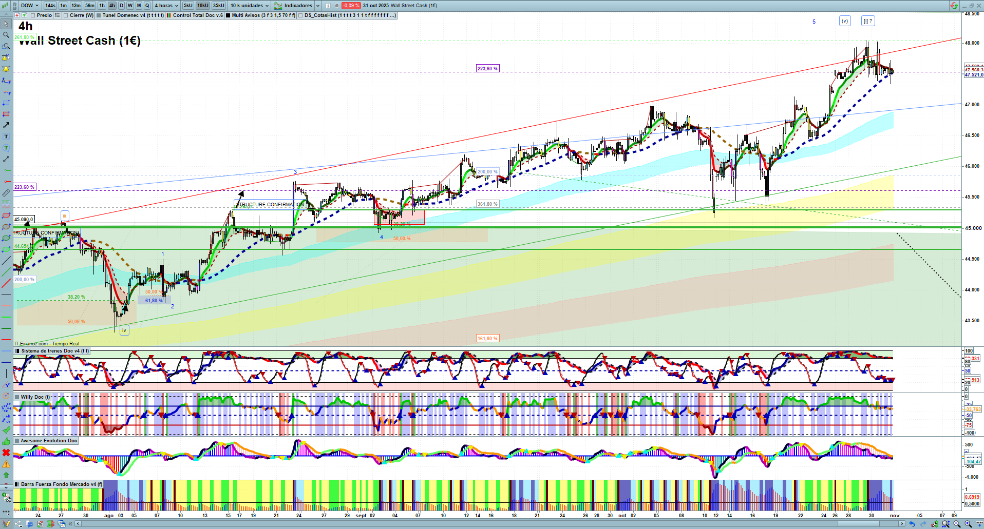Select the D daily timeframe
984x529 pixels.
(121, 6)
